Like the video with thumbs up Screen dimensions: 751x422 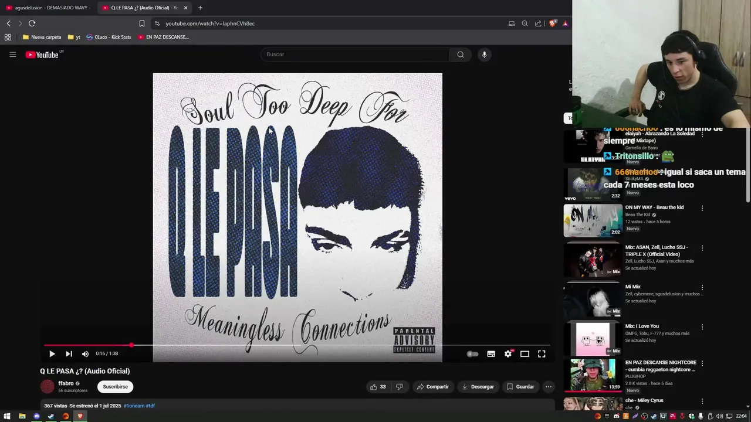tap(378, 387)
